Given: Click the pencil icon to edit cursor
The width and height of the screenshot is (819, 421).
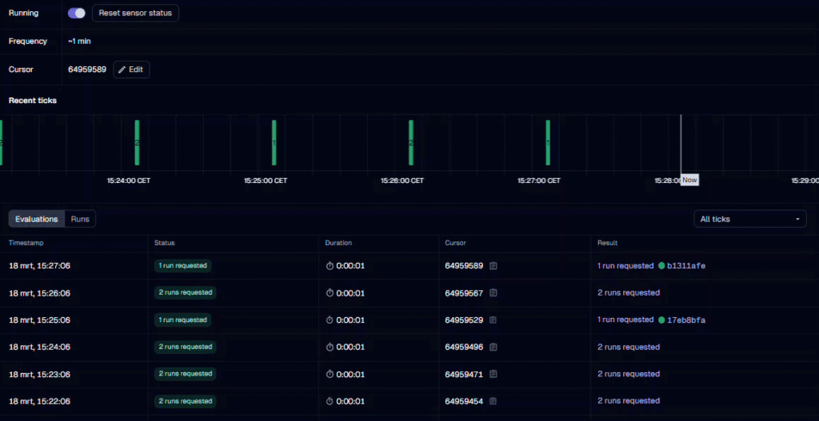Looking at the screenshot, I should 122,70.
